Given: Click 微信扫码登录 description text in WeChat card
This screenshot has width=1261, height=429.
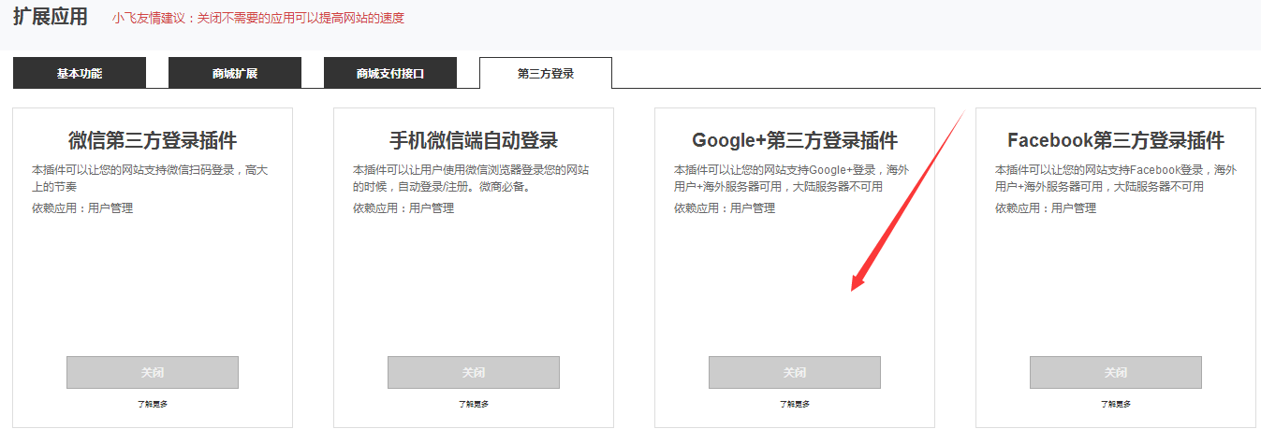Looking at the screenshot, I should click(x=150, y=179).
